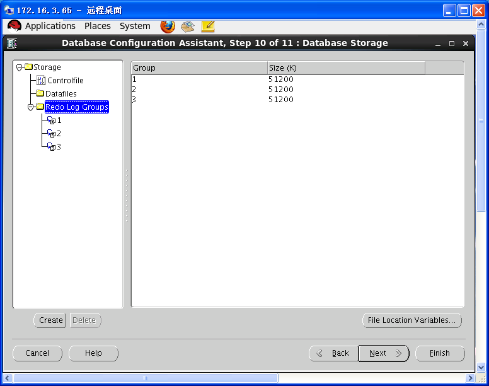The image size is (489, 386).
Task: Open the notes editor panel icon
Action: pos(208,26)
